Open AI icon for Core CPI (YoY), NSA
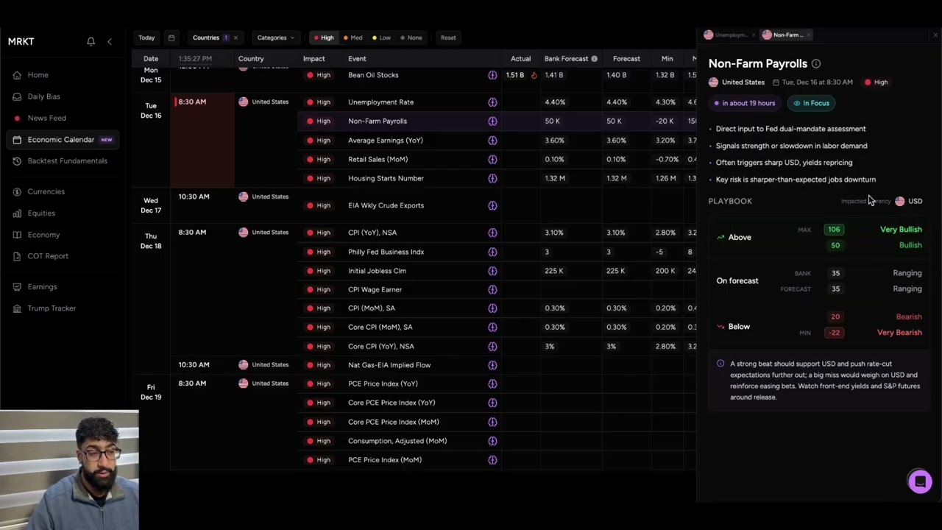 click(x=492, y=347)
